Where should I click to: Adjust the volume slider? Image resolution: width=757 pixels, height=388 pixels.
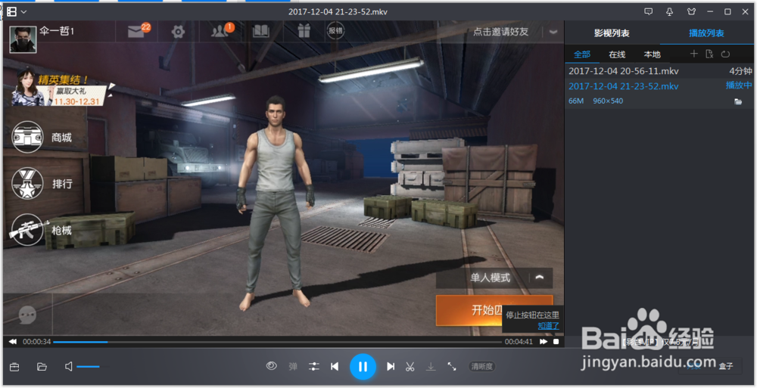pyautogui.click(x=92, y=367)
